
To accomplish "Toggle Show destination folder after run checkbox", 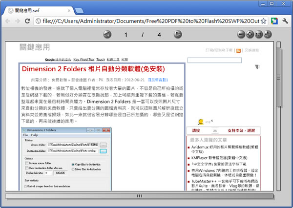I will point(26,168).
